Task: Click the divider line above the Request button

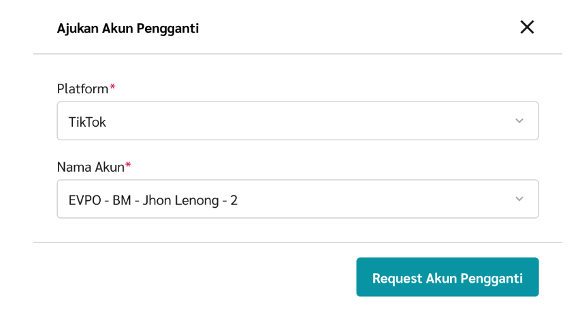Action: 298,242
